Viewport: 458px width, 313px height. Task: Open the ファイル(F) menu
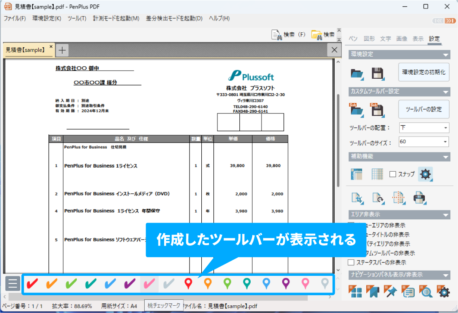[x=15, y=19]
